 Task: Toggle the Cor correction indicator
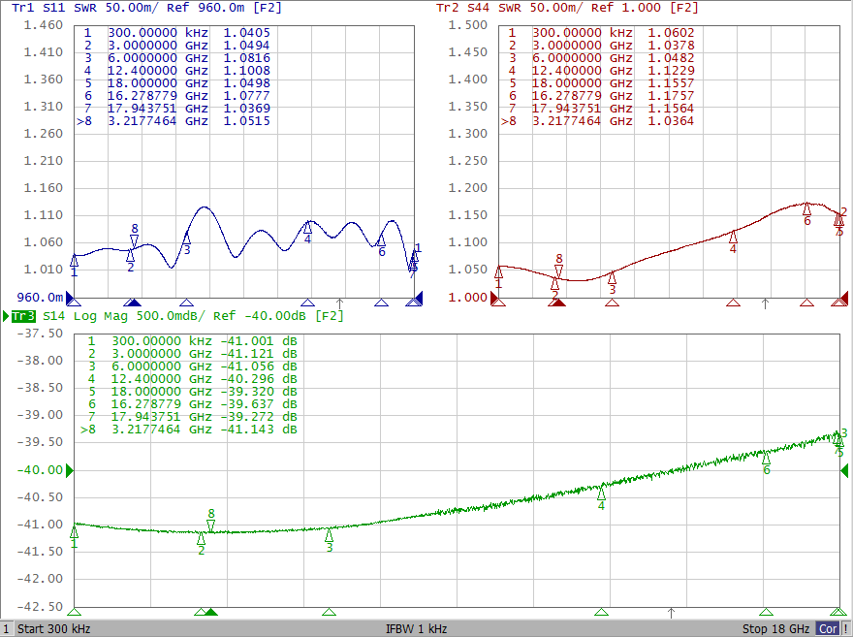coord(828,628)
